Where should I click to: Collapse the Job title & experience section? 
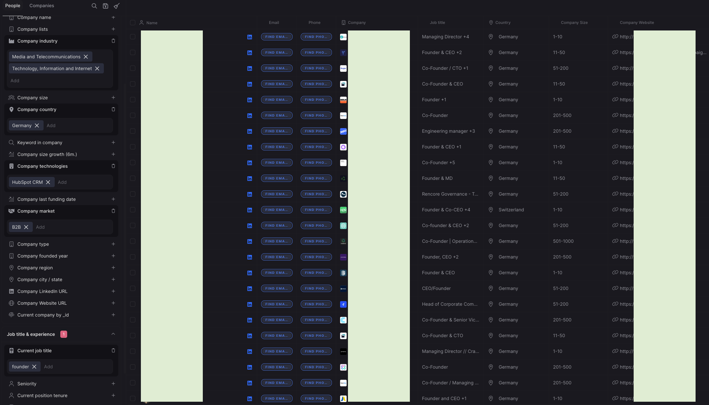click(x=113, y=334)
